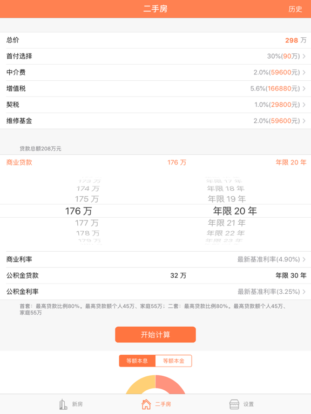This screenshot has height=414, width=311.
Task: Expand 首付选择 chevron
Action: tap(304, 56)
